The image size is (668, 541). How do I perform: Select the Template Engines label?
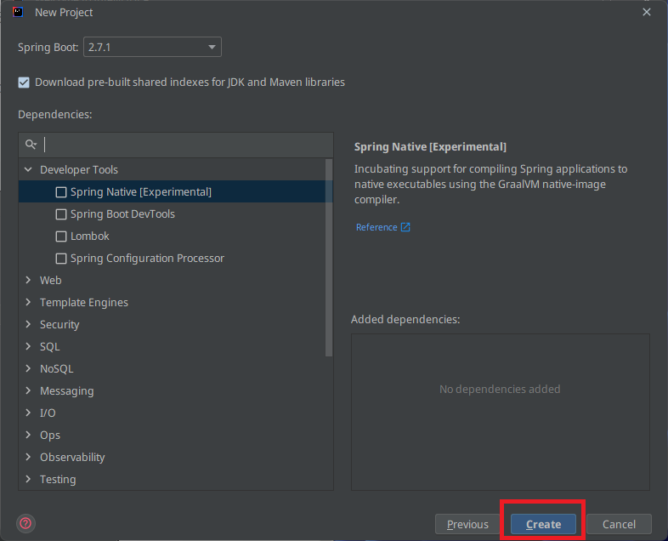[x=84, y=303]
